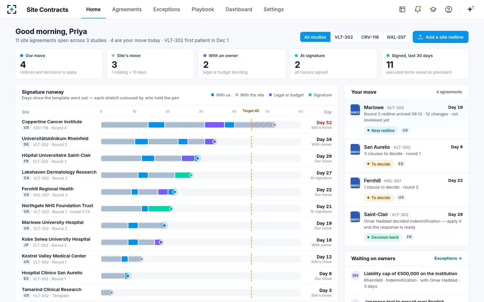
Task: Launch the sparkle AI assistant icon
Action: [x=471, y=9]
